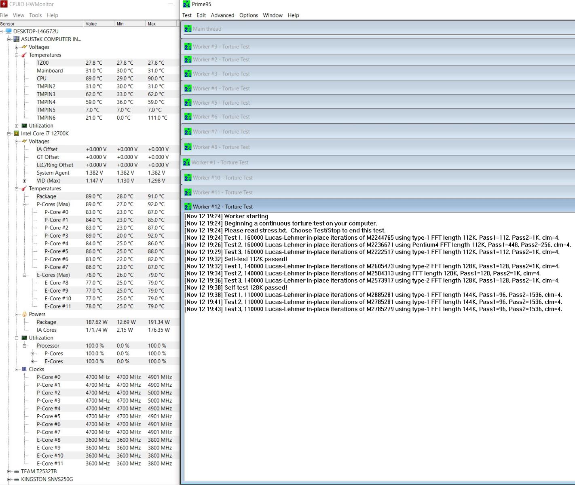Click the Worker #10 Torture Test icon
The height and width of the screenshot is (485, 575).
(188, 177)
